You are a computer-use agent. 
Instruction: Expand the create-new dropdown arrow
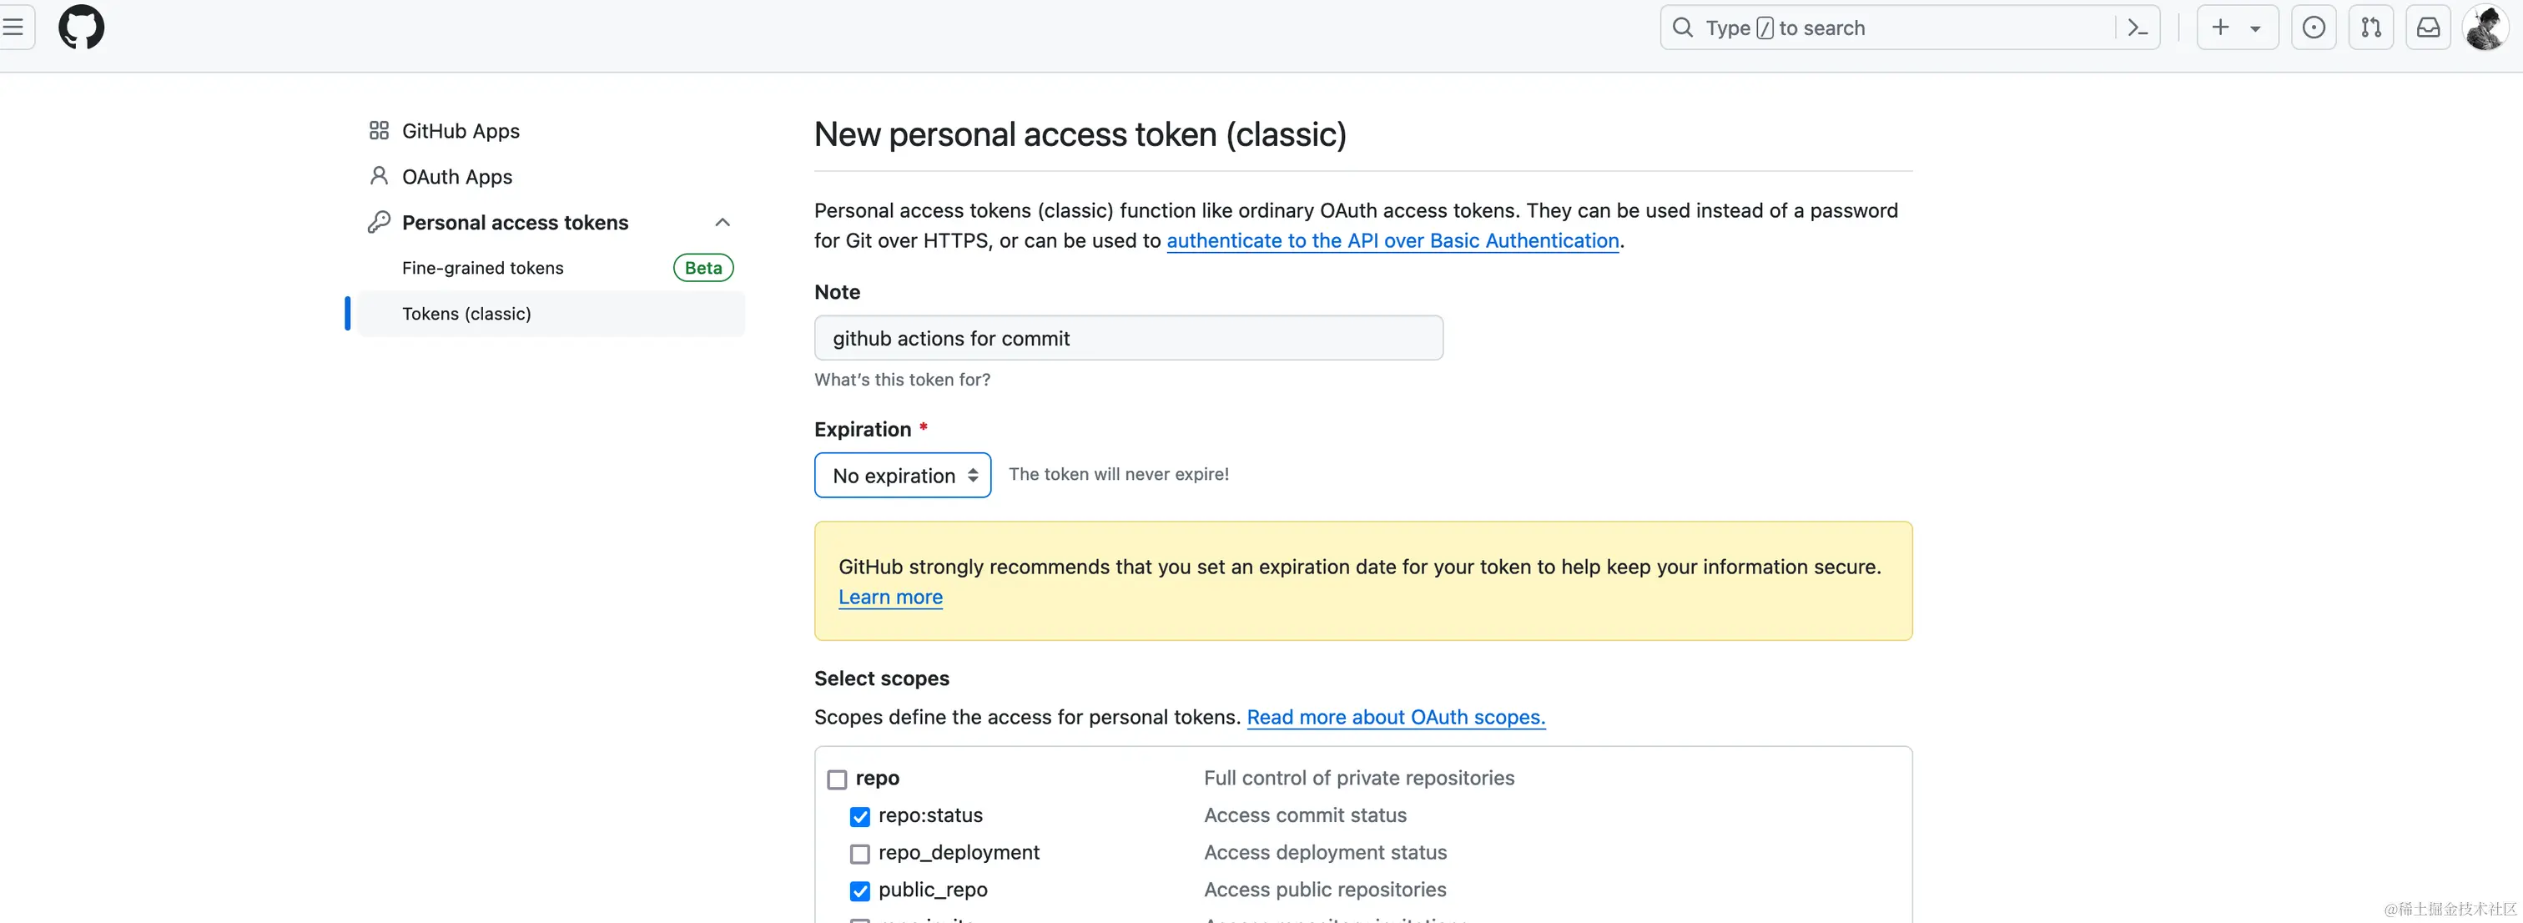(x=2256, y=28)
